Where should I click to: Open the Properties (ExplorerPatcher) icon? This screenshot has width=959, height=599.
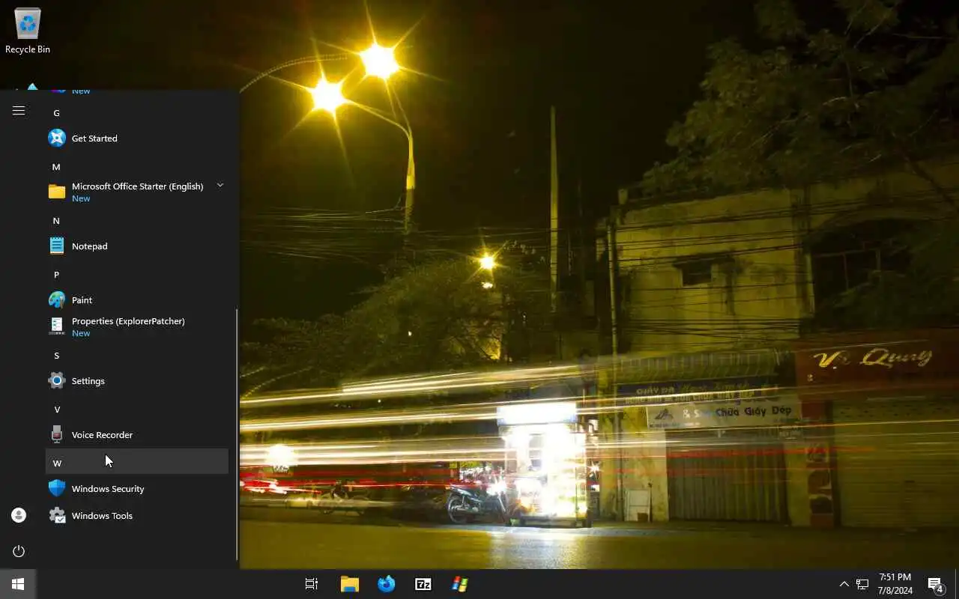[x=57, y=326]
